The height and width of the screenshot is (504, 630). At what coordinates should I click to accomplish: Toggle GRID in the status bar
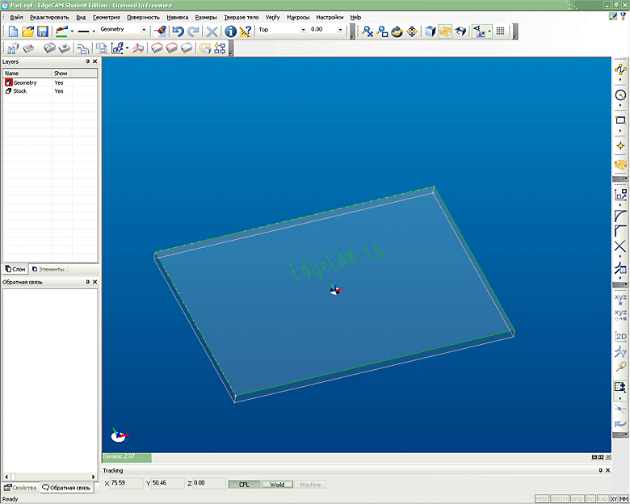coord(577,499)
